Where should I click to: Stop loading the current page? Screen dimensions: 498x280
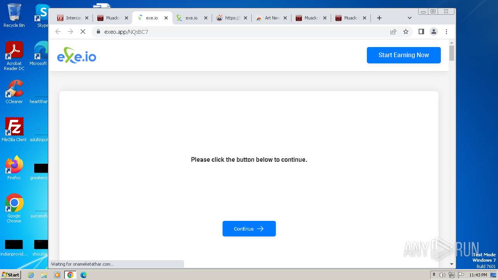[83, 32]
